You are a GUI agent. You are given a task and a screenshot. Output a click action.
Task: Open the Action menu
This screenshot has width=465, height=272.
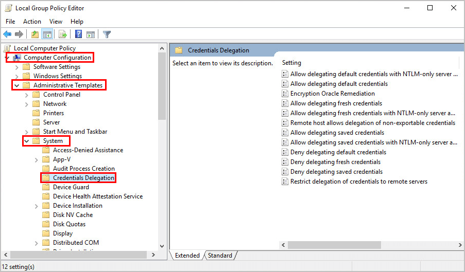(x=32, y=22)
